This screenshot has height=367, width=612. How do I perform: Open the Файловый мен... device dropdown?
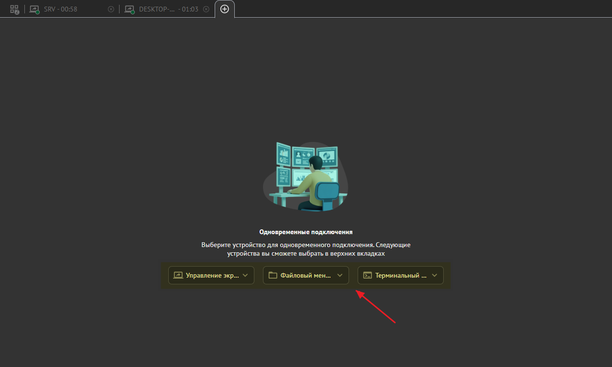[306, 275]
